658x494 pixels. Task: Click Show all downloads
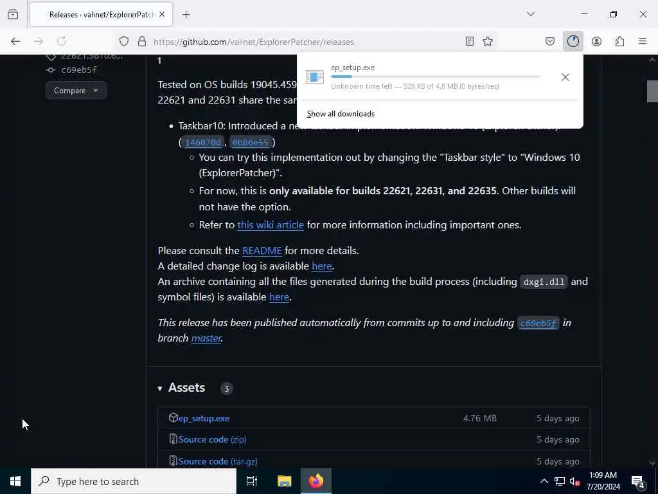[x=341, y=114]
